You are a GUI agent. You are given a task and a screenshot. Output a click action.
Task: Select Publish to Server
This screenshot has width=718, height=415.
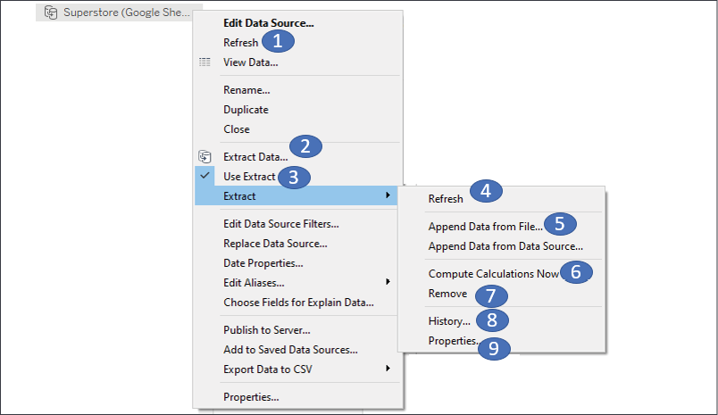point(266,329)
